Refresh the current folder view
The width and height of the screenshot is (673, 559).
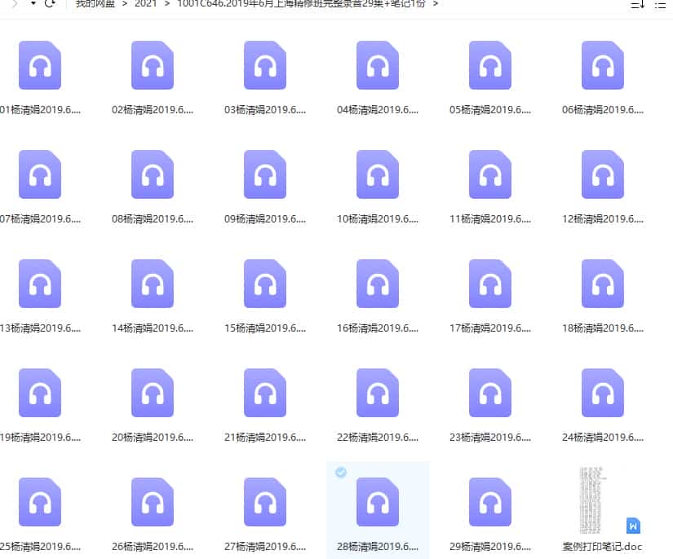(x=51, y=5)
